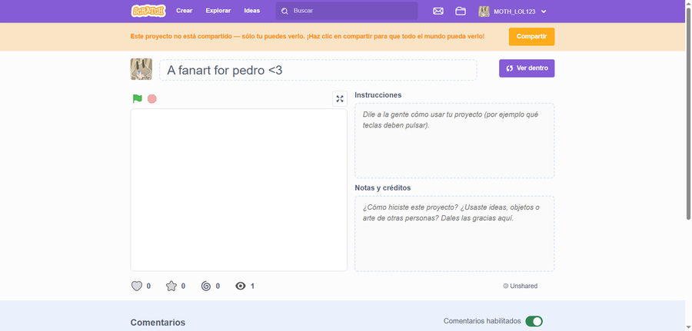Open the My Stuff folder icon
692x331 pixels.
pos(461,11)
